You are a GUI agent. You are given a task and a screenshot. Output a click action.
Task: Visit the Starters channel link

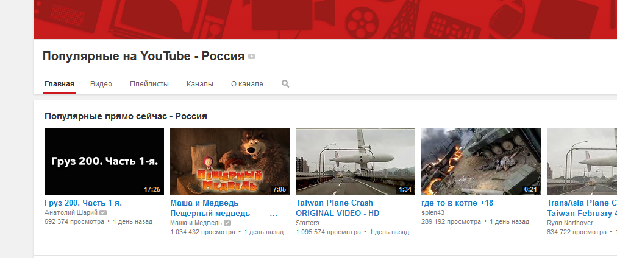pyautogui.click(x=308, y=223)
